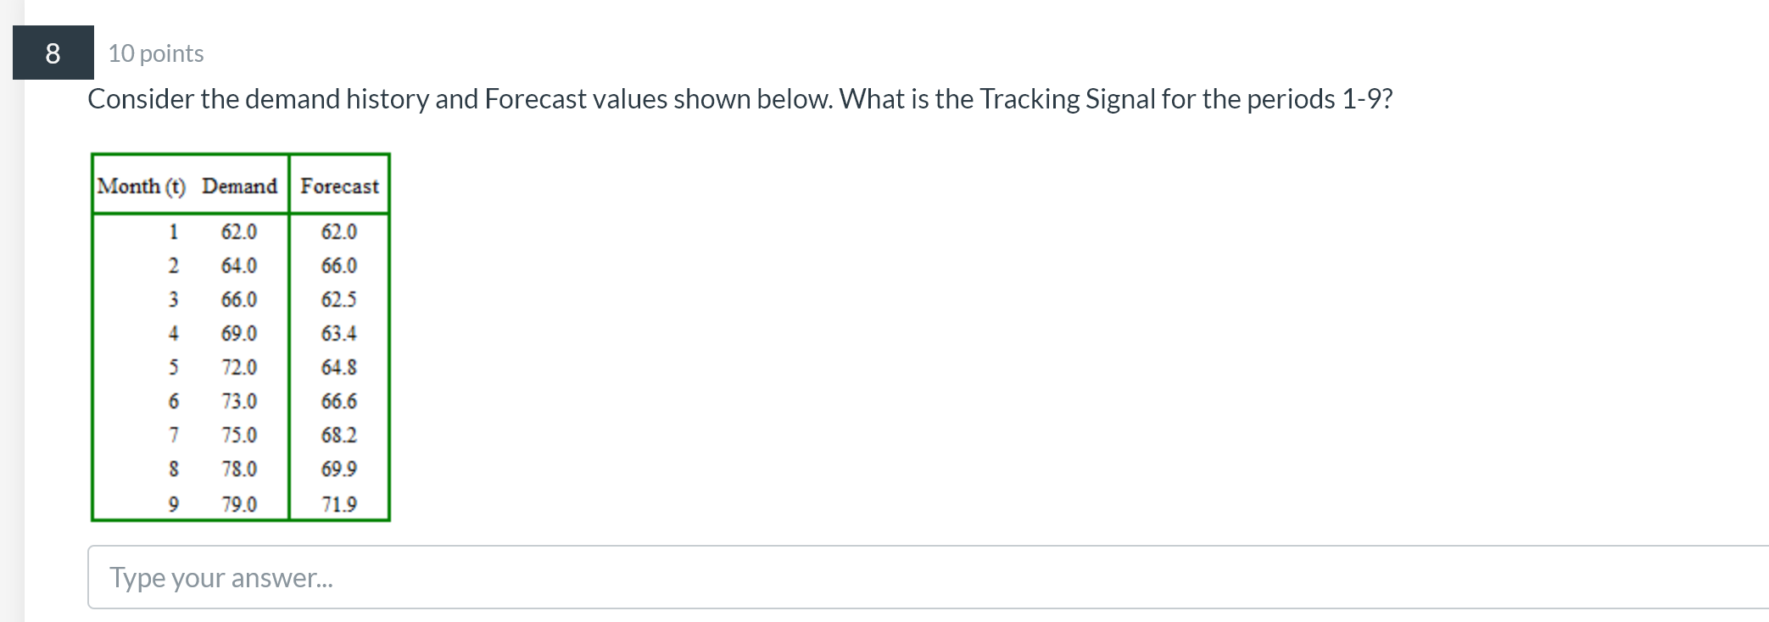Image resolution: width=1769 pixels, height=622 pixels.
Task: Select the question number 8 badge
Action: point(53,53)
